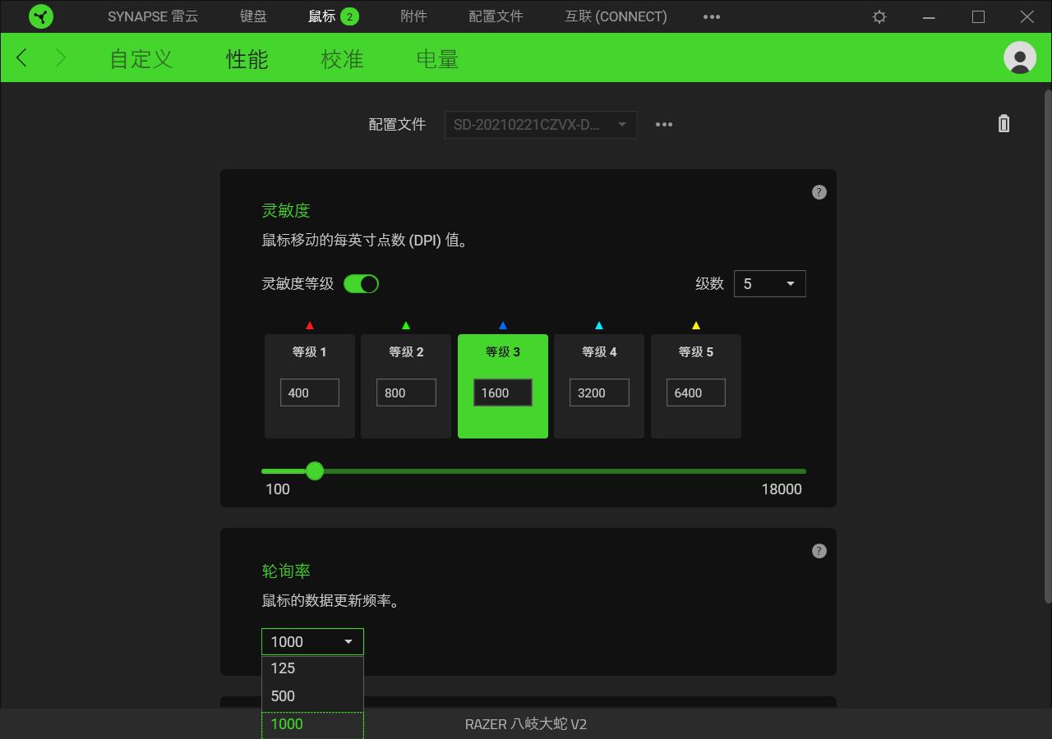
Task: Open the polling rate help tooltip icon
Action: (819, 551)
